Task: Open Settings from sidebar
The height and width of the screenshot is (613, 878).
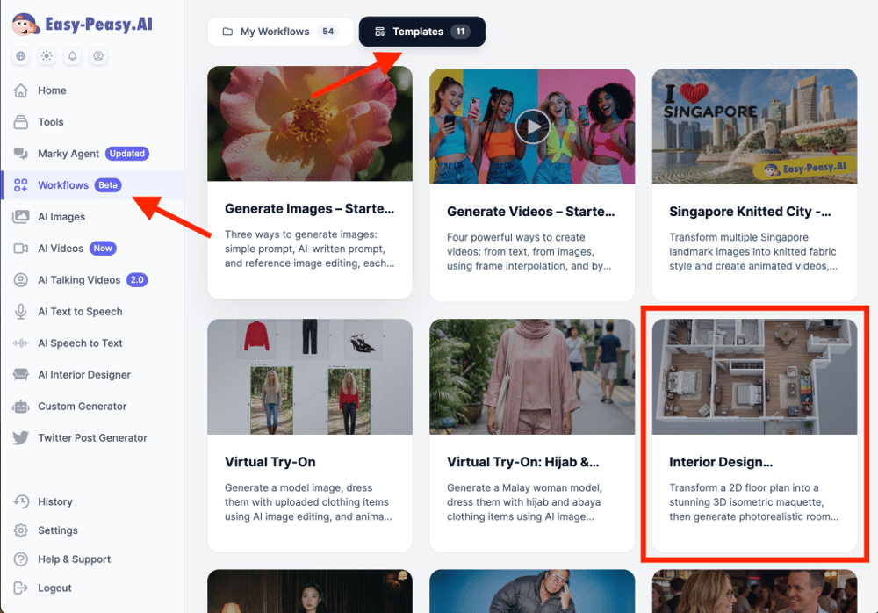Action: pos(58,530)
